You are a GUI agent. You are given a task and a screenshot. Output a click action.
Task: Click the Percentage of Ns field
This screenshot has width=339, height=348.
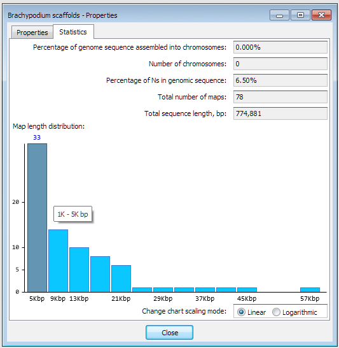(x=280, y=80)
